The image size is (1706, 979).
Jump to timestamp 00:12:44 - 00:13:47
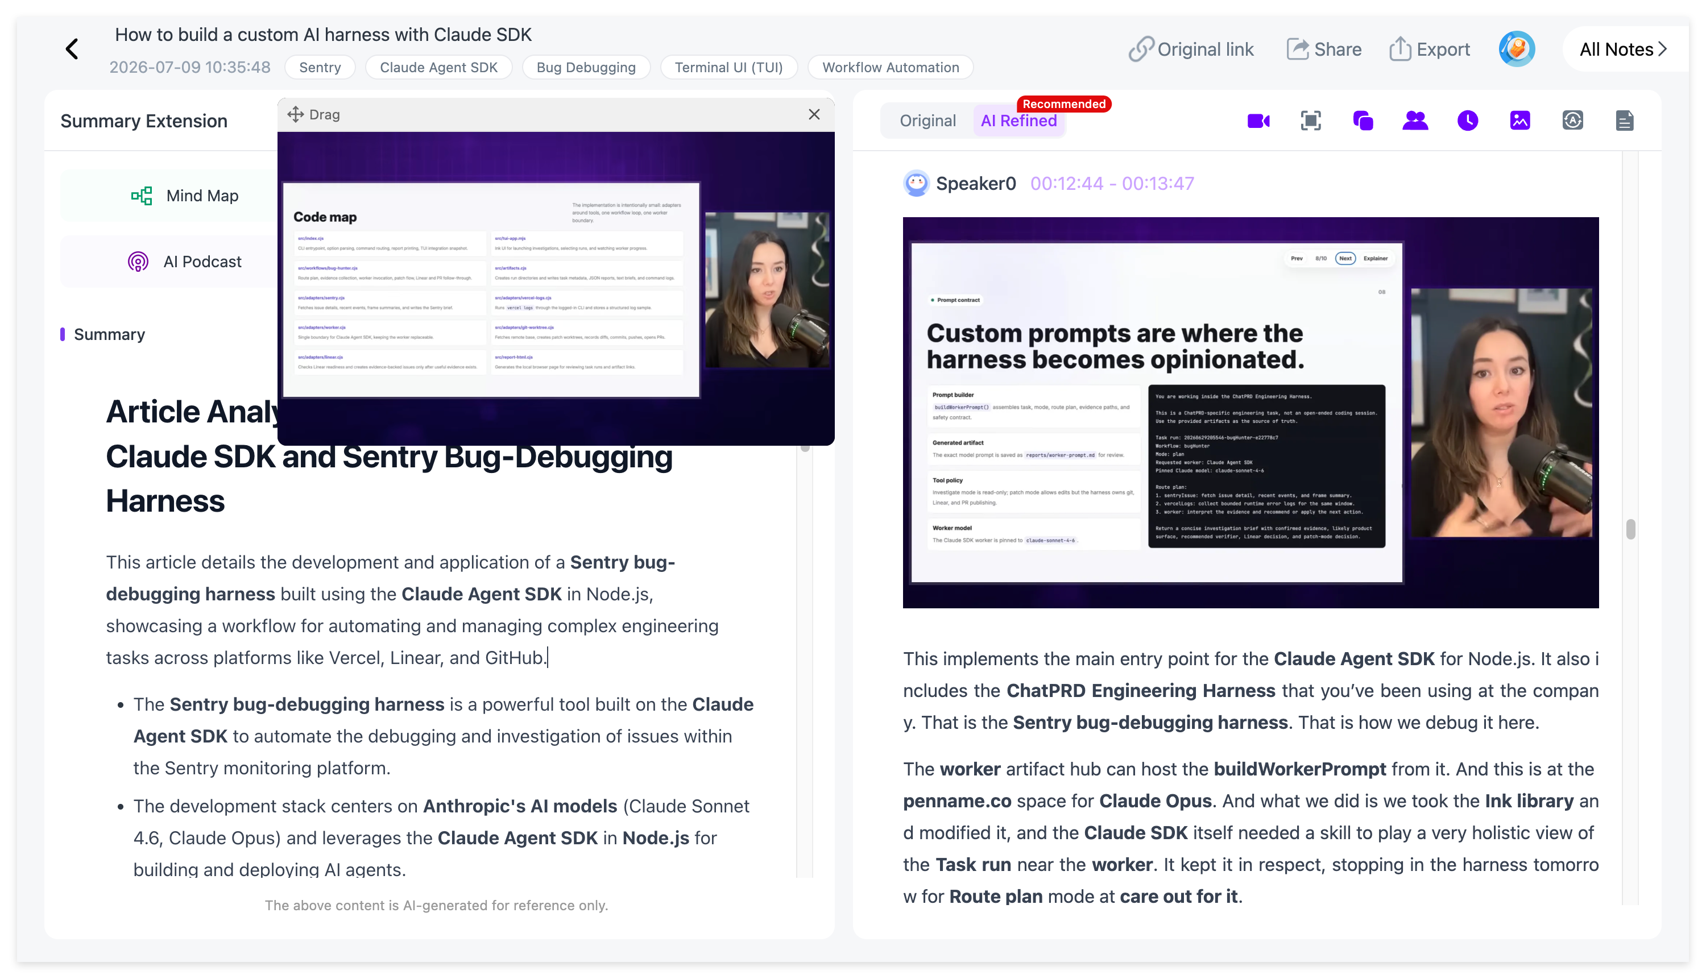pyautogui.click(x=1112, y=184)
